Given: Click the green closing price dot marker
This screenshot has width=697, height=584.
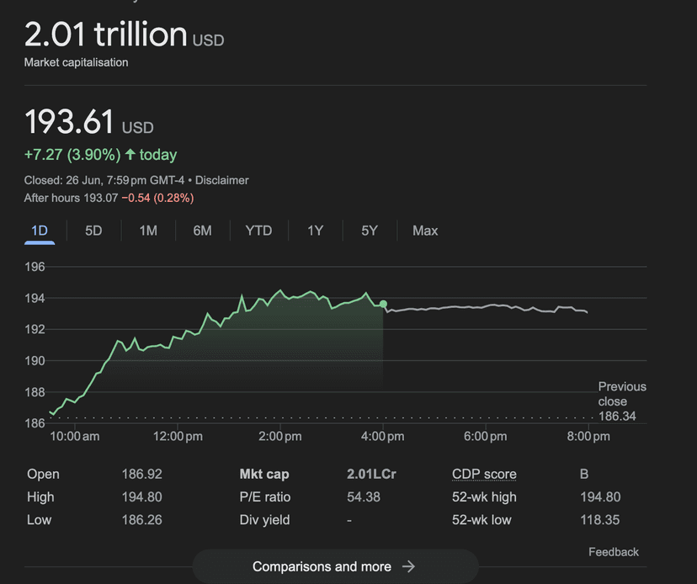Looking at the screenshot, I should 383,304.
